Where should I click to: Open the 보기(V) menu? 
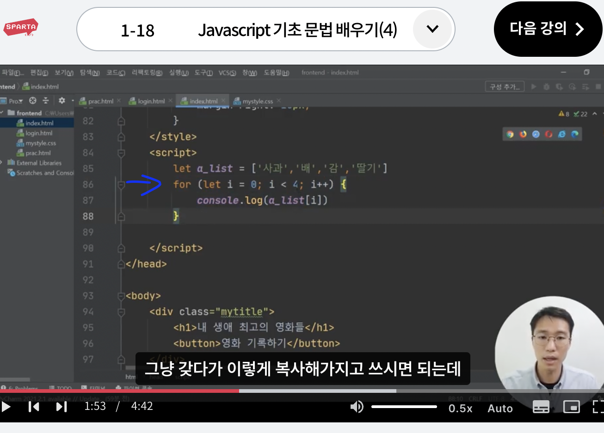click(64, 72)
